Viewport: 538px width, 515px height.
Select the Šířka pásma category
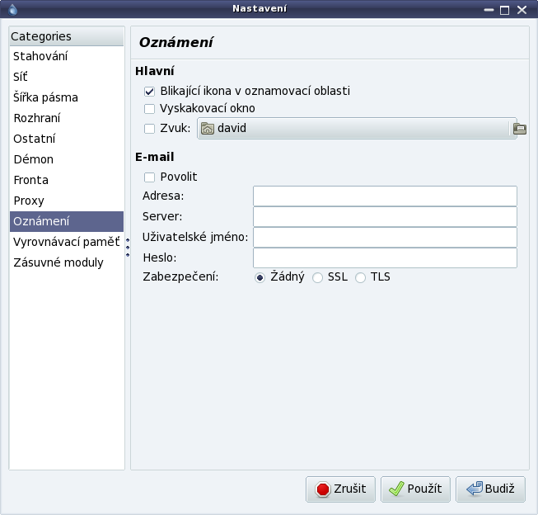67,97
